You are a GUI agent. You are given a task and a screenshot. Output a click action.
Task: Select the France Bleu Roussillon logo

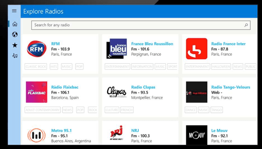point(116,49)
